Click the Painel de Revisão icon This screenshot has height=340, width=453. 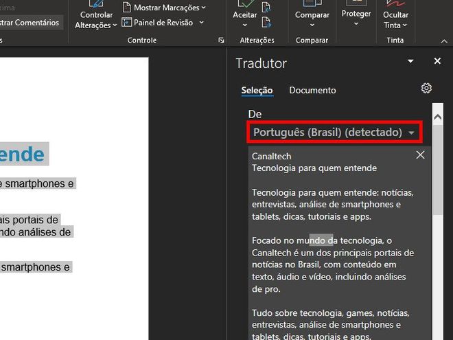coord(126,22)
